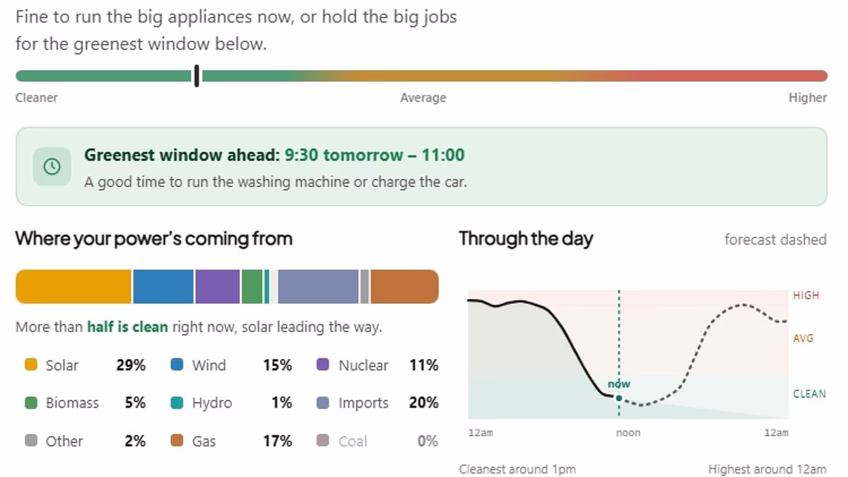Click the Imports legend swatch
Screen dimensions: 848x477
324,403
